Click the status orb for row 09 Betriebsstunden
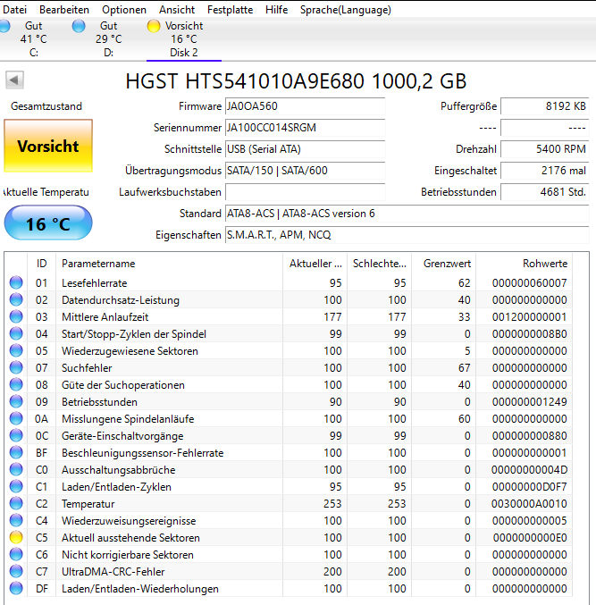The width and height of the screenshot is (596, 605). click(x=16, y=401)
